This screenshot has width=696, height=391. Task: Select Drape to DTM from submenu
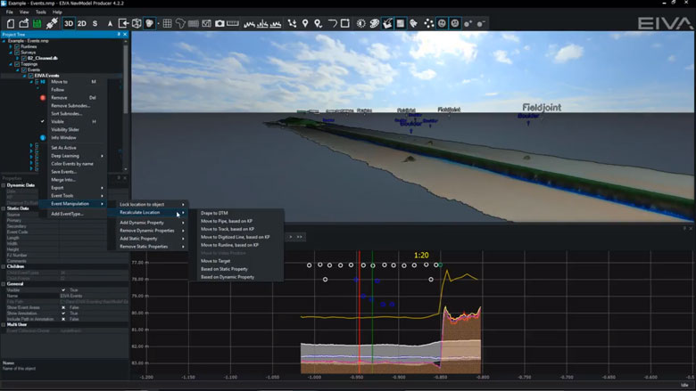tap(214, 213)
